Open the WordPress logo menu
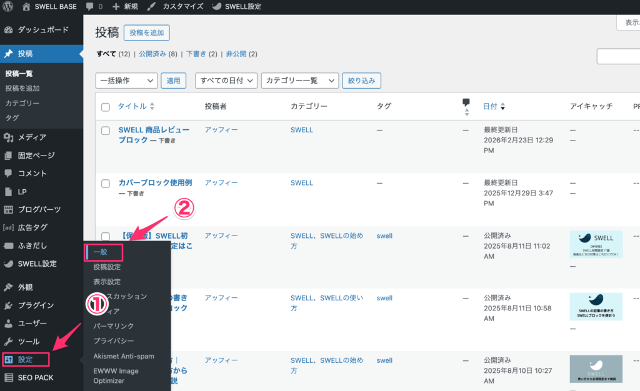The height and width of the screenshot is (391, 640). pos(8,6)
